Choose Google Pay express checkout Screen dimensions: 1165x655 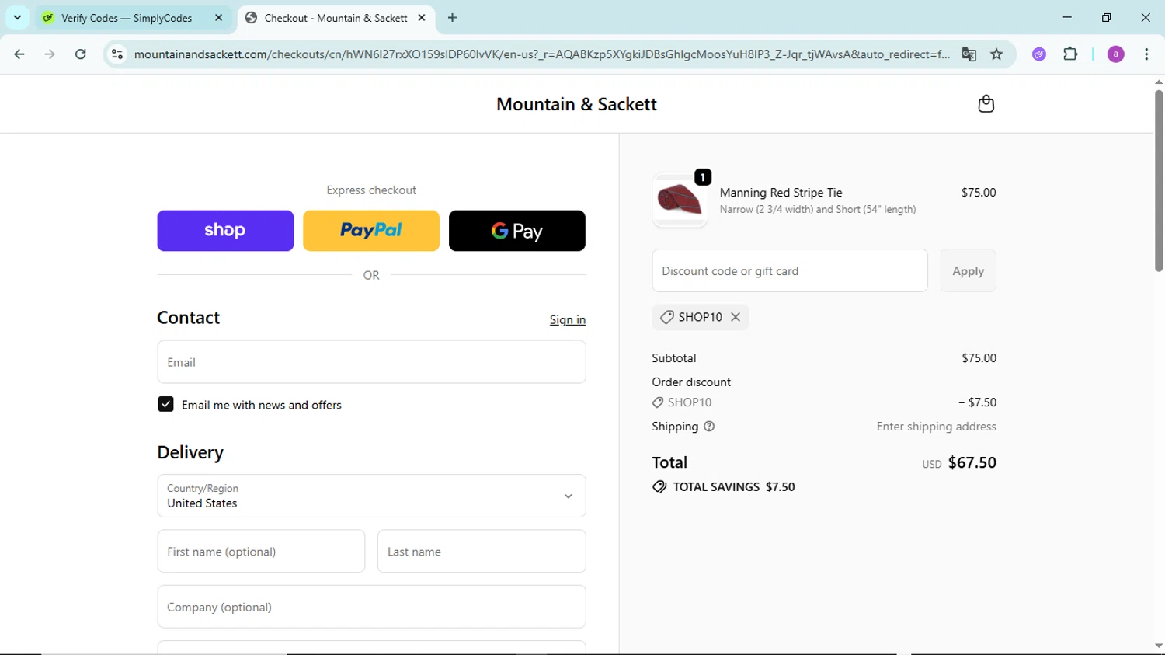517,231
